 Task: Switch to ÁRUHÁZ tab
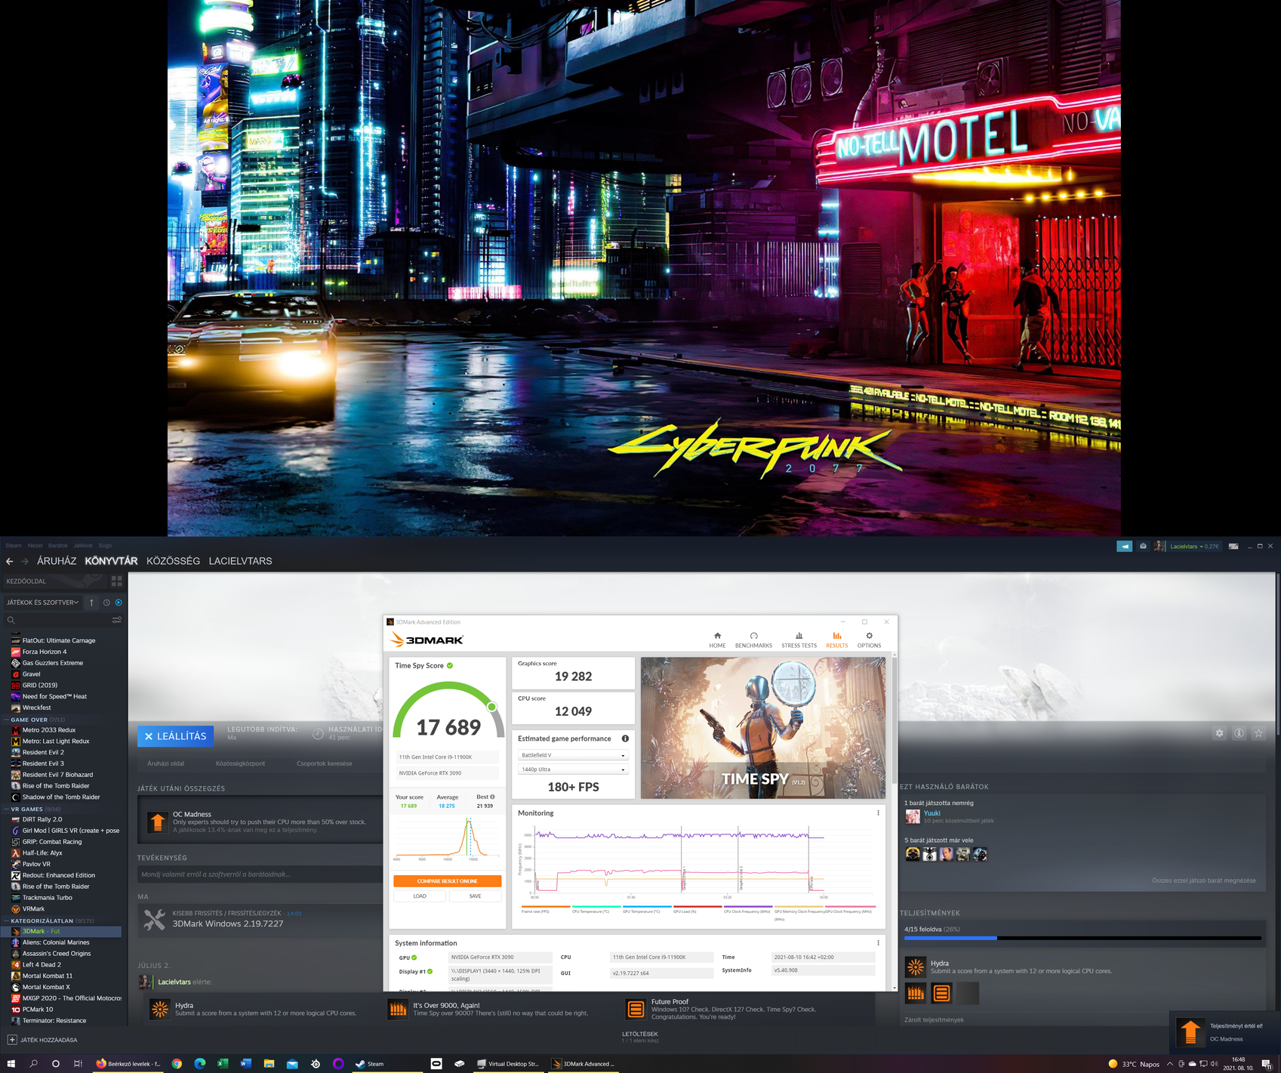click(57, 561)
